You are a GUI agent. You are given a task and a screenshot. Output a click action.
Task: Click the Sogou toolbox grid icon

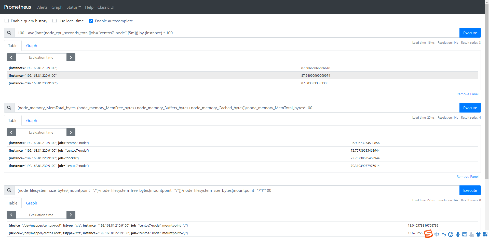pyautogui.click(x=485, y=234)
